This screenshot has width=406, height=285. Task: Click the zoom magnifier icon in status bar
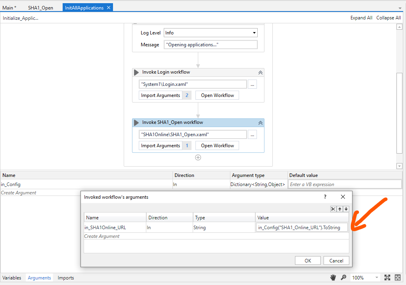tap(343, 277)
